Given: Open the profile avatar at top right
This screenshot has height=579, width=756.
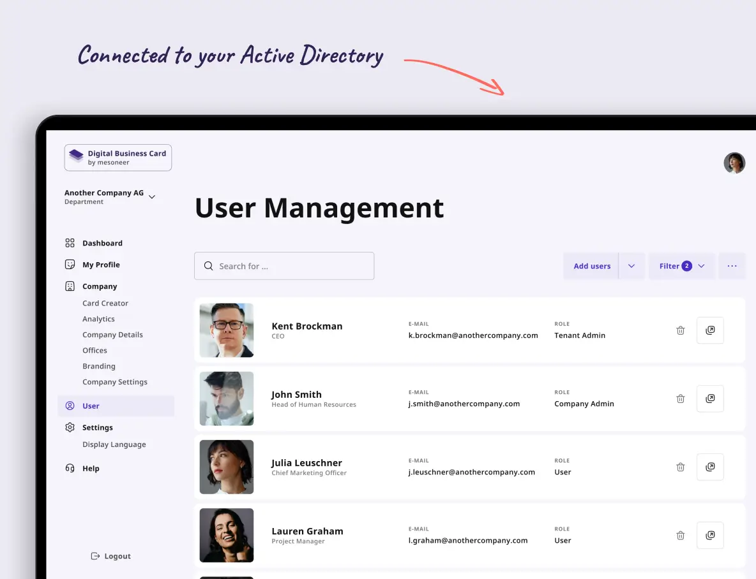Looking at the screenshot, I should pos(734,163).
